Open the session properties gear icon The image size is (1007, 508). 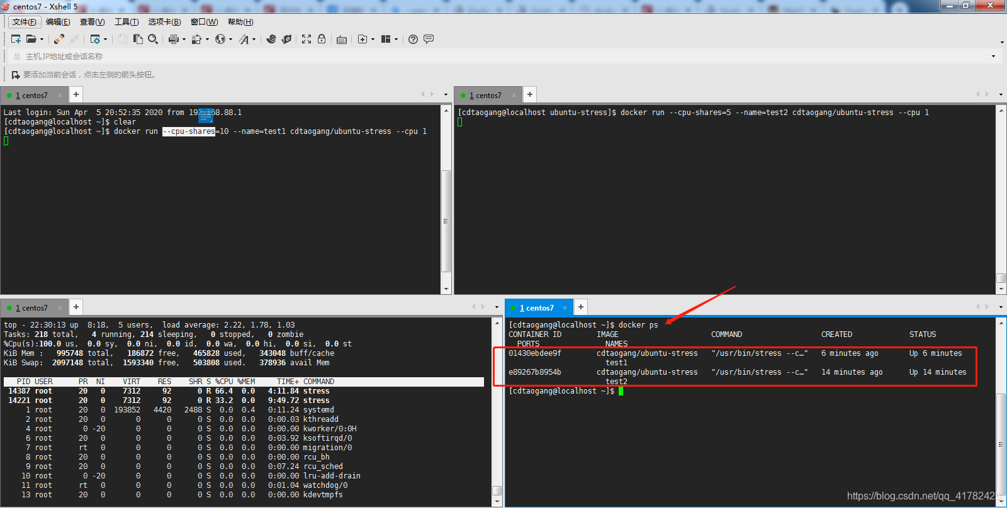(95, 39)
